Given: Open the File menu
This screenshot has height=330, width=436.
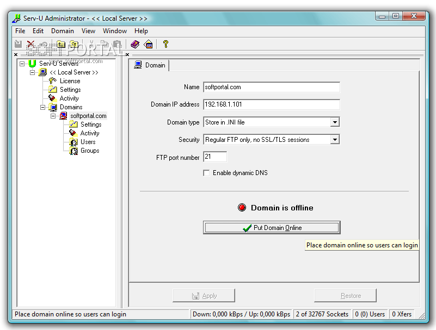Looking at the screenshot, I should click(x=20, y=31).
